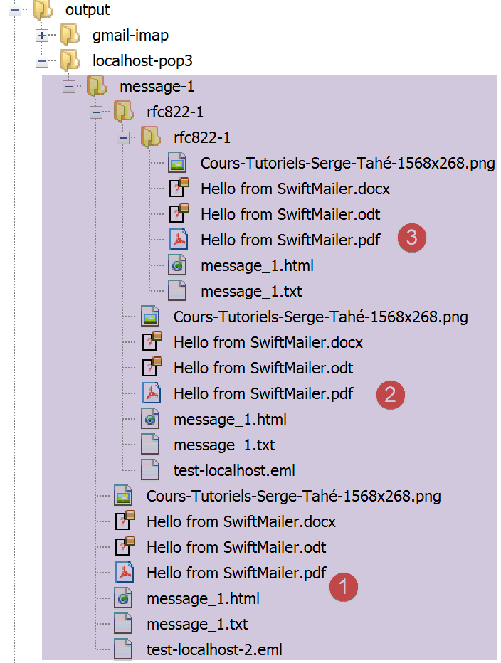Collapse the message-1 folder node
The height and width of the screenshot is (663, 501).
(69, 87)
